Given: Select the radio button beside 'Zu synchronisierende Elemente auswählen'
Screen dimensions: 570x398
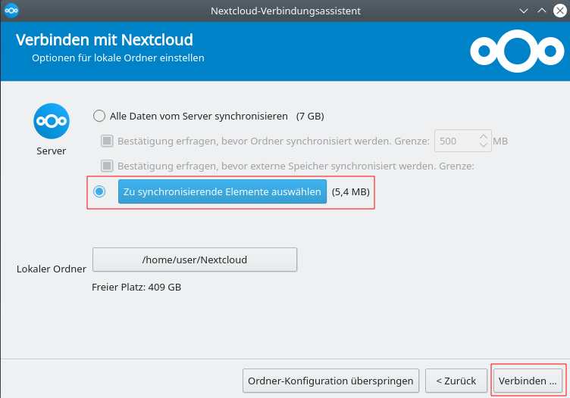Looking at the screenshot, I should pos(99,191).
